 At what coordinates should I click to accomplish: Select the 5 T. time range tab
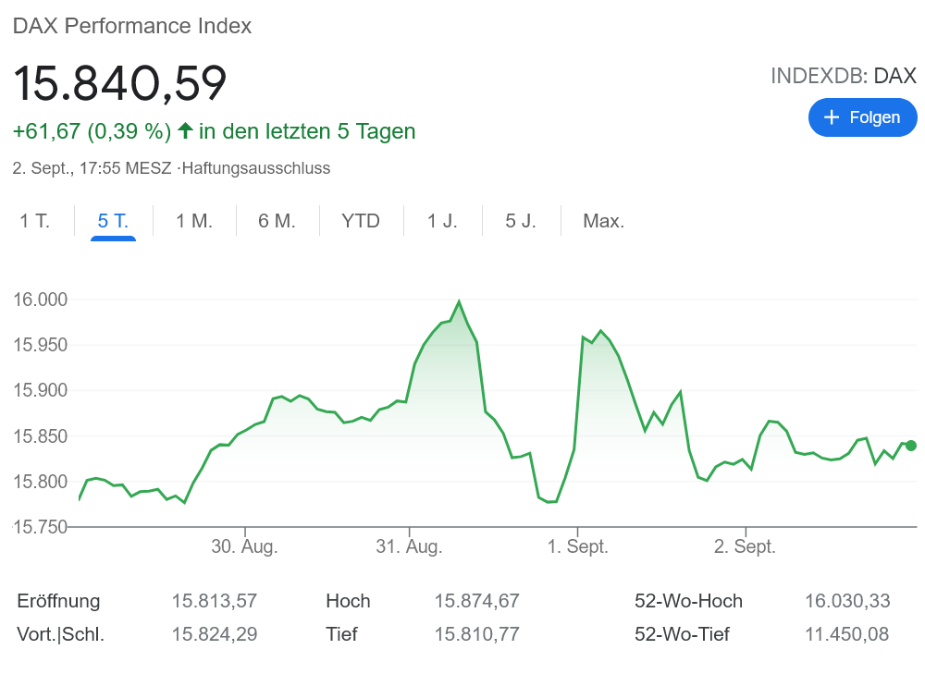click(113, 221)
